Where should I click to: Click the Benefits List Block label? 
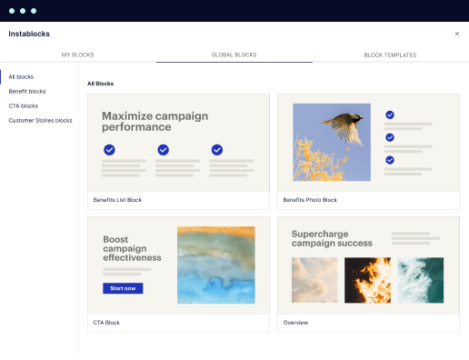(x=117, y=200)
